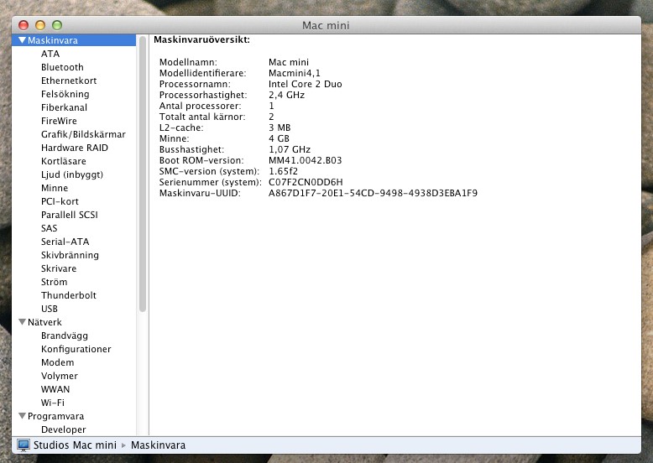
Task: Select the Thunderbolt sidebar item
Action: (x=69, y=295)
